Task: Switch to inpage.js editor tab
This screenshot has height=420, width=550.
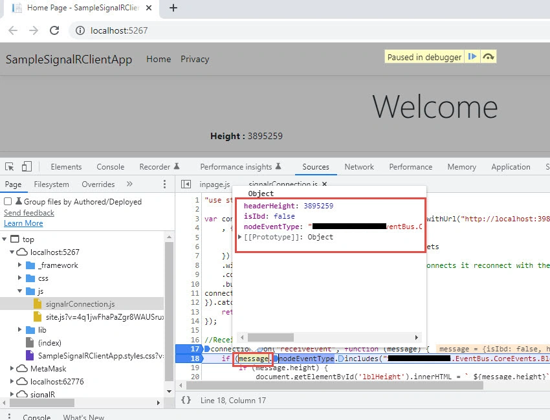Action: point(215,184)
